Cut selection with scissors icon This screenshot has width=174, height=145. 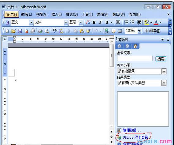point(69,31)
